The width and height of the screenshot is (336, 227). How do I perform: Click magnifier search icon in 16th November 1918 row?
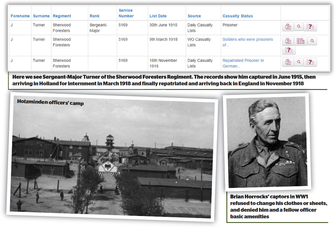click(299, 62)
